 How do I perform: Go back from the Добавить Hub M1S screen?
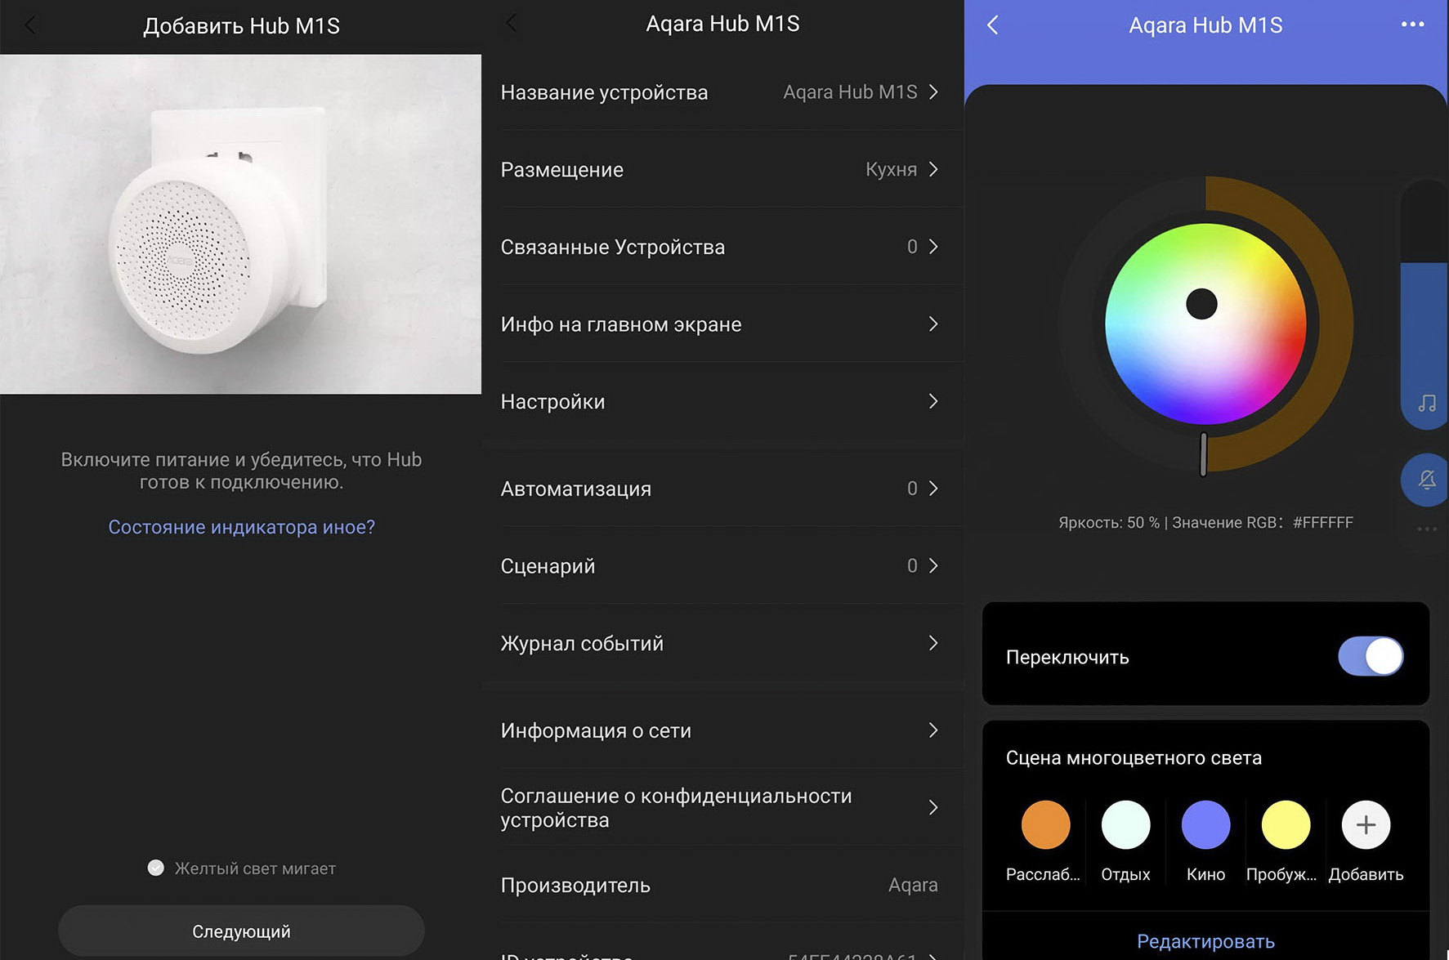(x=30, y=25)
